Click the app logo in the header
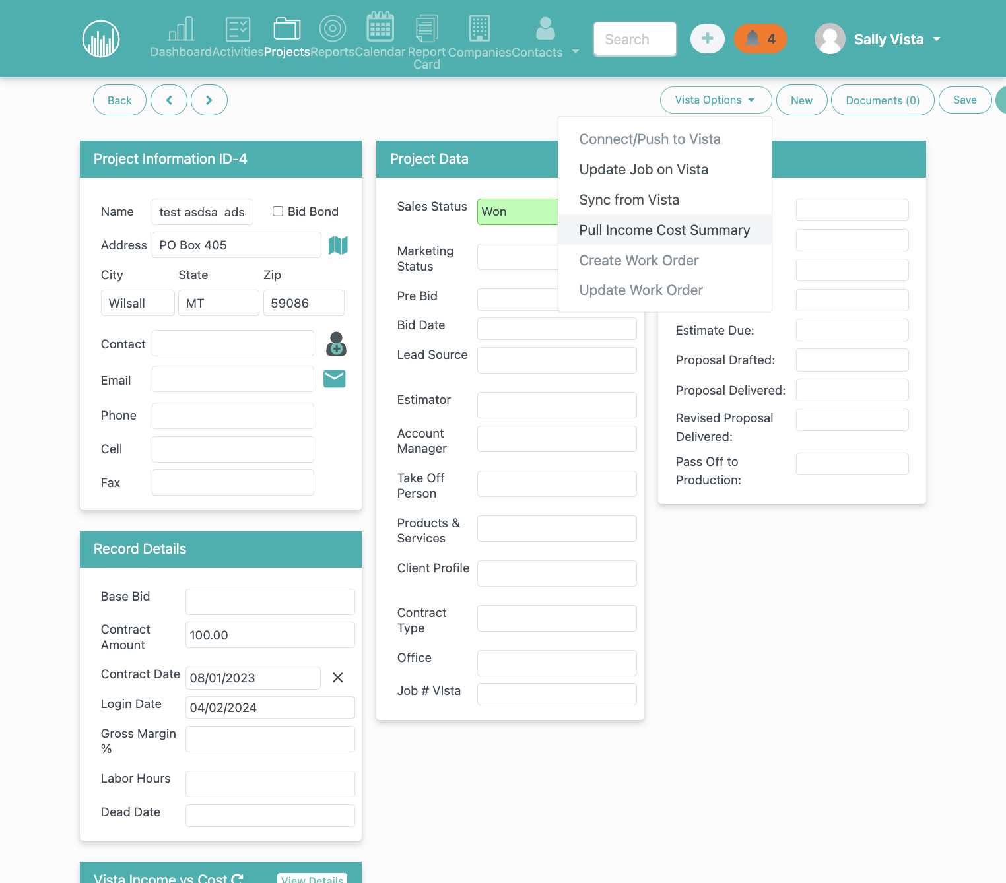This screenshot has height=883, width=1006. click(x=101, y=39)
